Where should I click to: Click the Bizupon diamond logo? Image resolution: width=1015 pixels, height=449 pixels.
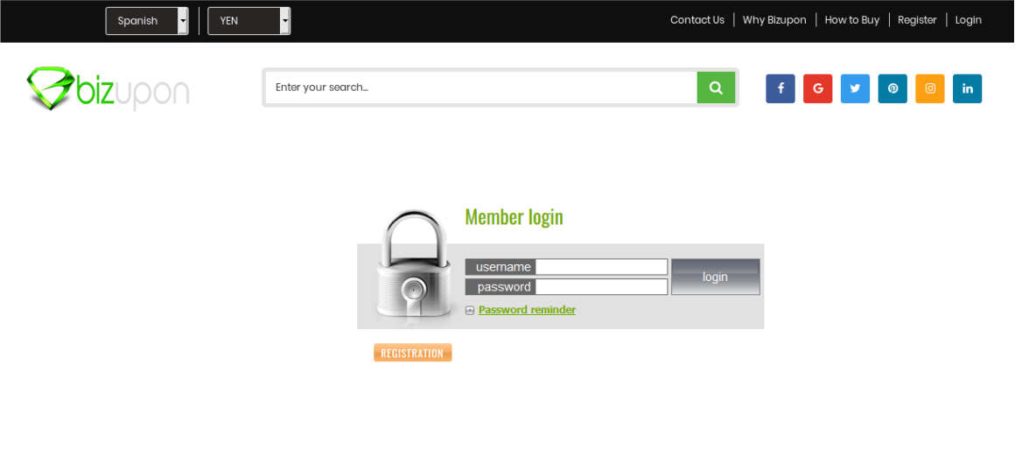(x=108, y=88)
